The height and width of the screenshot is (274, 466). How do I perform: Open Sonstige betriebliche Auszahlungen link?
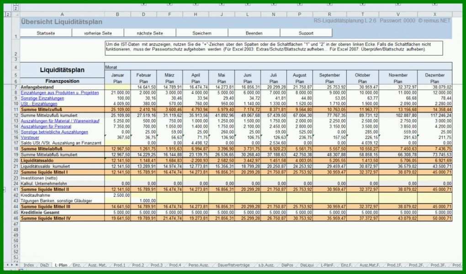tap(54, 132)
